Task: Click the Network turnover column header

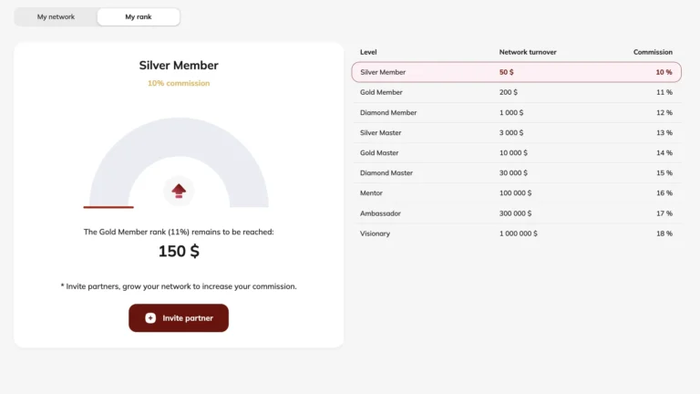Action: click(x=528, y=52)
